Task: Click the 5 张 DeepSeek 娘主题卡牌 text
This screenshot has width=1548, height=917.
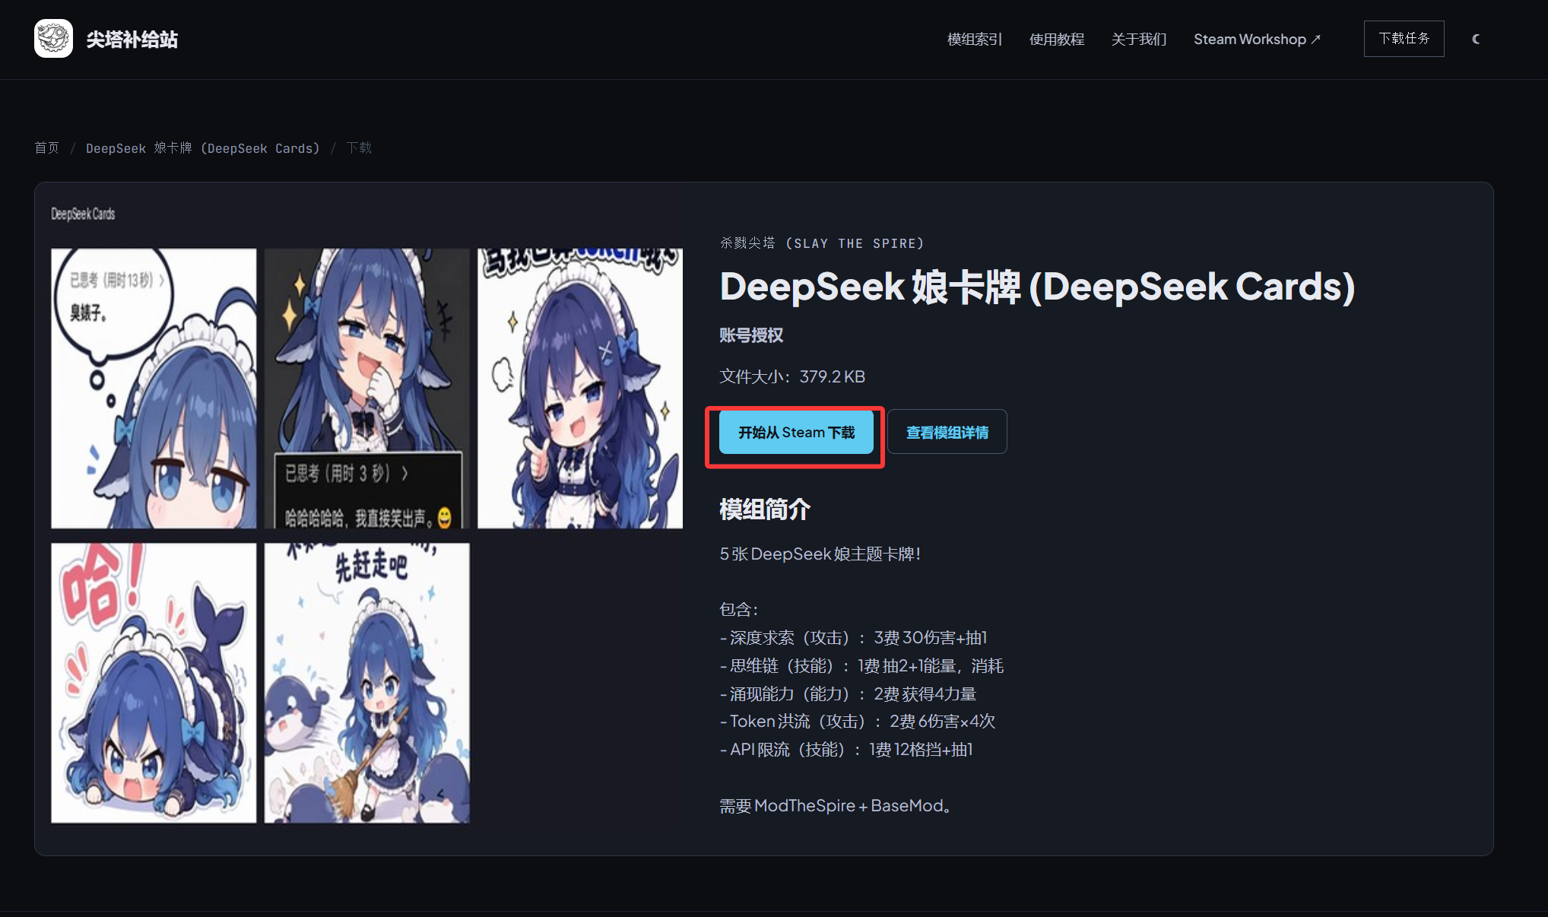Action: pyautogui.click(x=820, y=554)
